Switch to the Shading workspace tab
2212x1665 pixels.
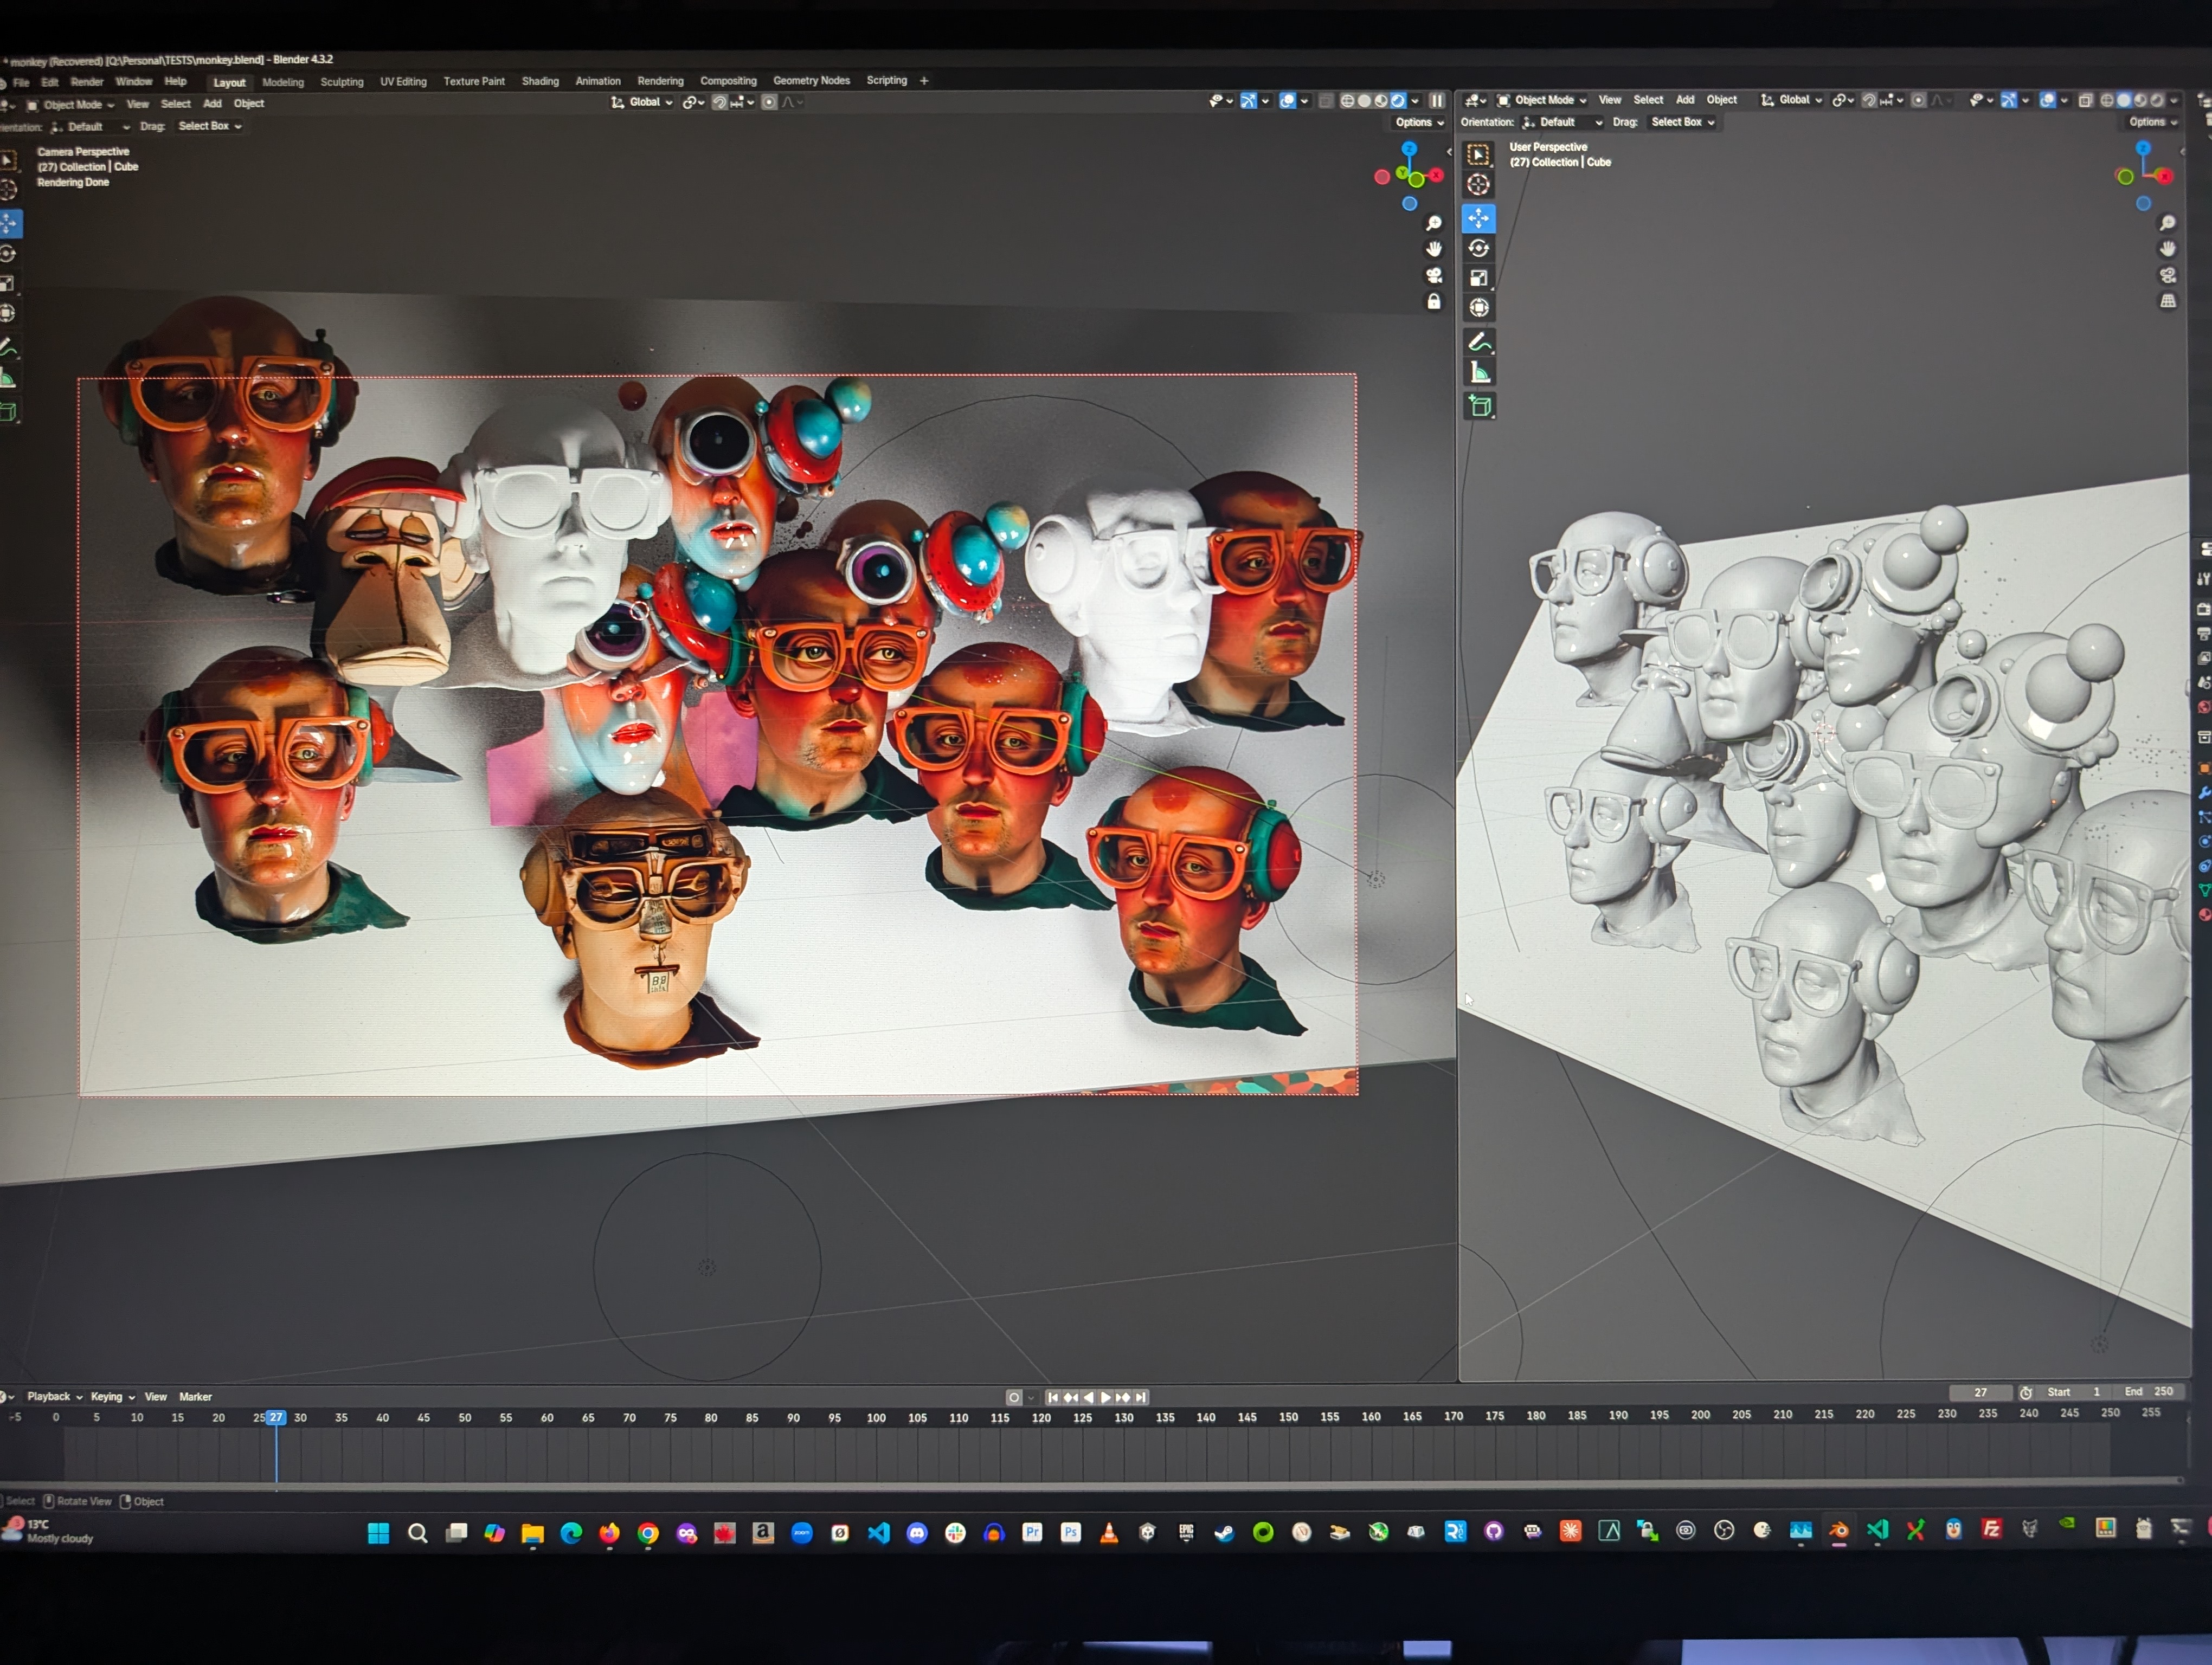540,81
